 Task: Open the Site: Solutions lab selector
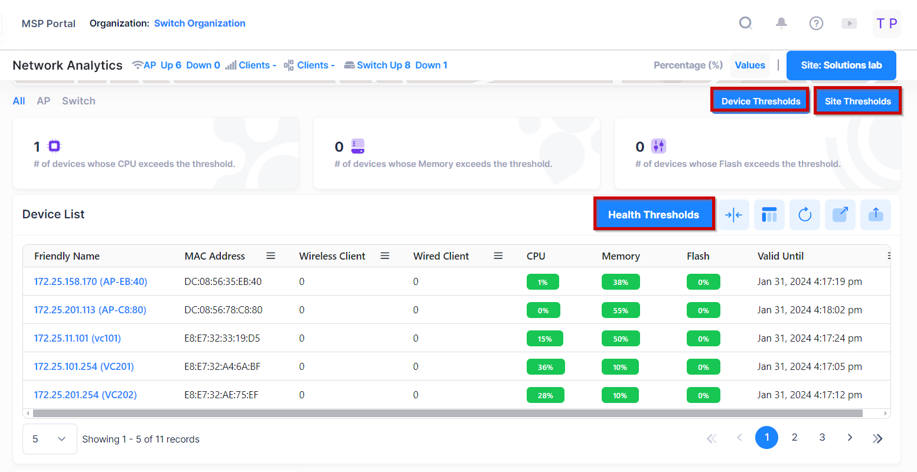click(x=841, y=65)
